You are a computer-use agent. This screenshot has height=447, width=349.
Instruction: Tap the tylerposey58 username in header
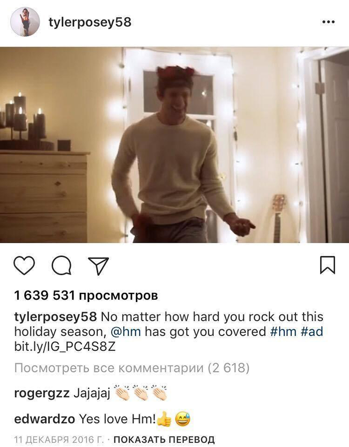[x=90, y=22]
